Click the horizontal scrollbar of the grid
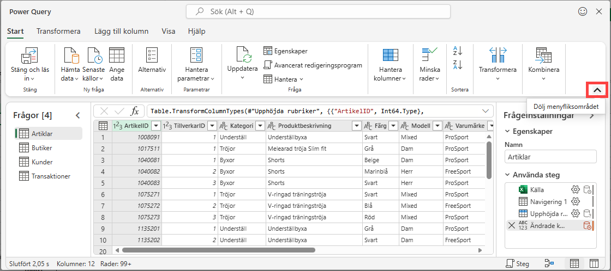The height and width of the screenshot is (271, 611). point(218,250)
